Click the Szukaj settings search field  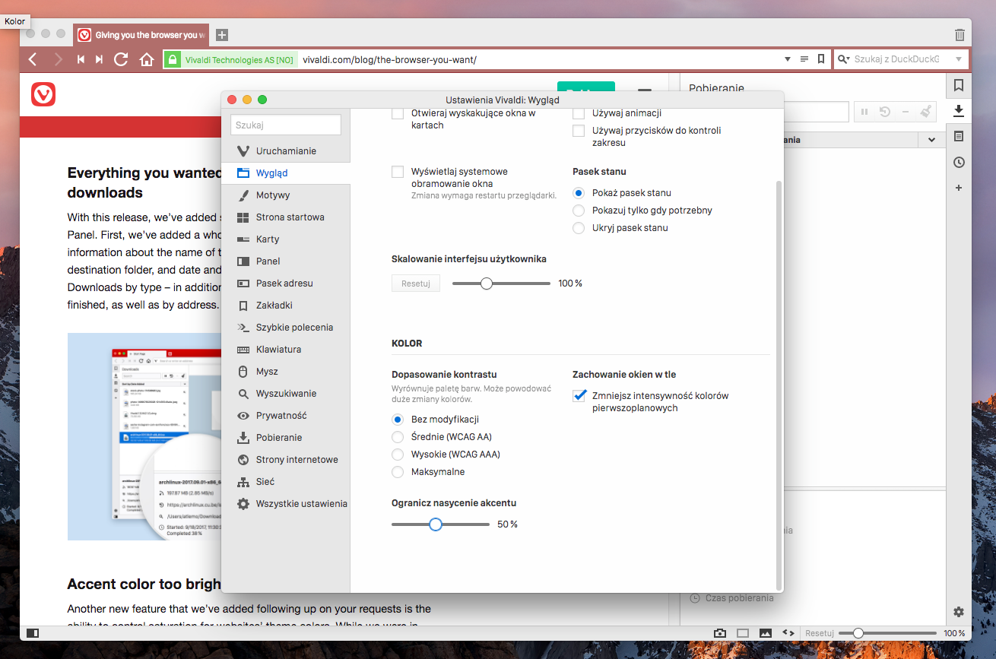click(x=285, y=125)
